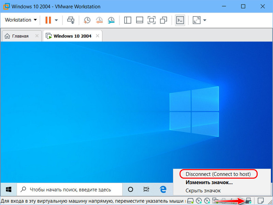
Task: Click the guest taskbar search box
Action: tap(70, 190)
